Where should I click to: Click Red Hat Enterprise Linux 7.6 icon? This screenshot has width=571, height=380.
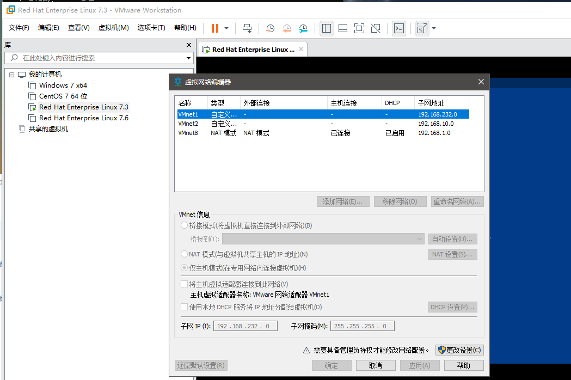32,118
